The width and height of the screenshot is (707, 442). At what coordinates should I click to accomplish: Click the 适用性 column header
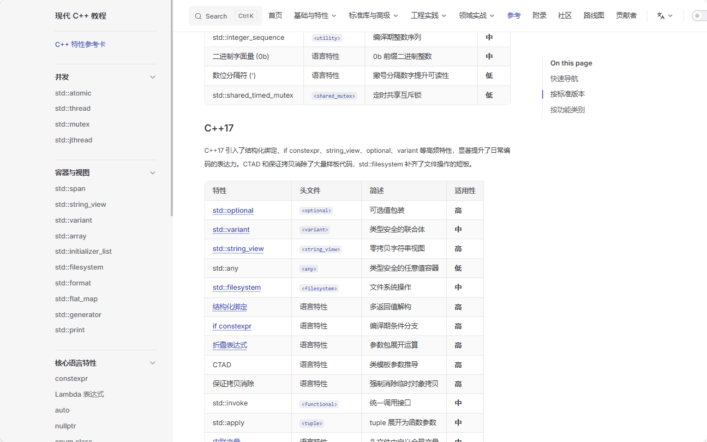[465, 191]
